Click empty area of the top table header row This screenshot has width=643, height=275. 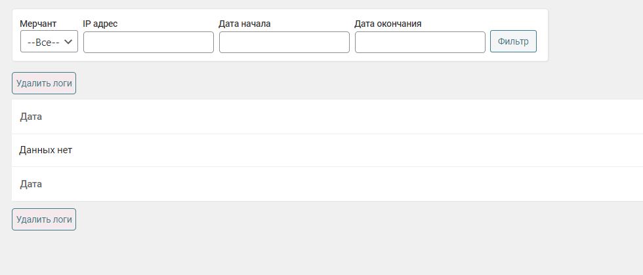(x=328, y=117)
